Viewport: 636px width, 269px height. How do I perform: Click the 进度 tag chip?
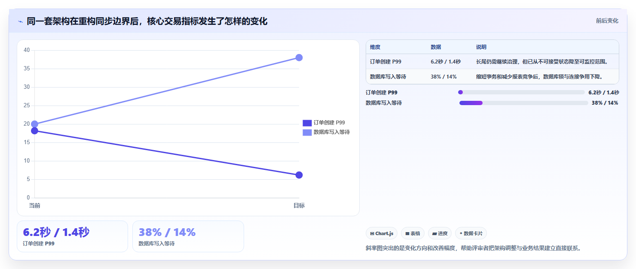point(440,233)
